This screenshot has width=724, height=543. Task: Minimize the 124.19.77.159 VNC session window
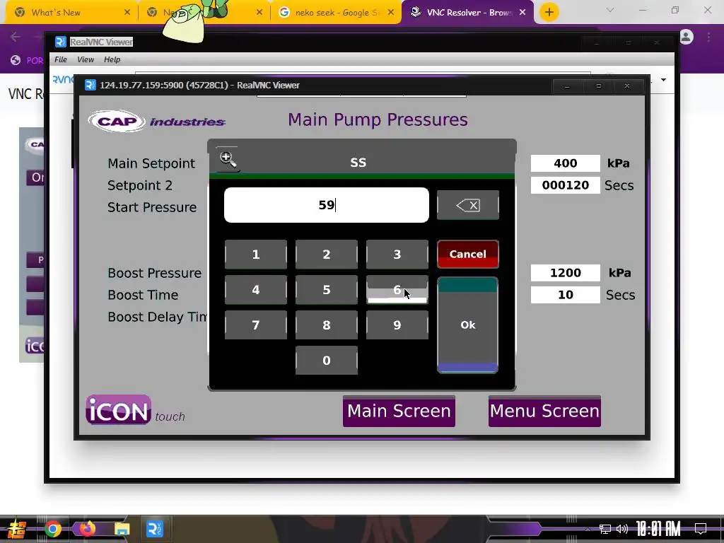pyautogui.click(x=567, y=86)
